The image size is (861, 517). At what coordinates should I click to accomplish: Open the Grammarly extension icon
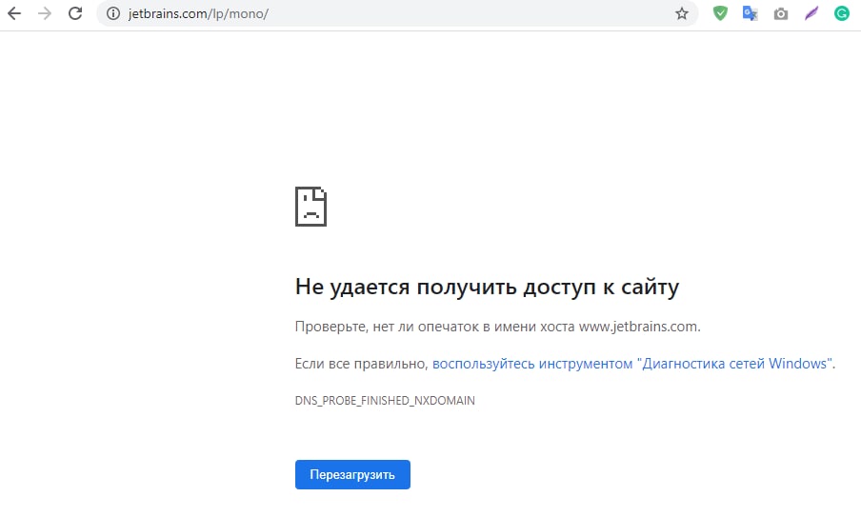pyautogui.click(x=841, y=13)
